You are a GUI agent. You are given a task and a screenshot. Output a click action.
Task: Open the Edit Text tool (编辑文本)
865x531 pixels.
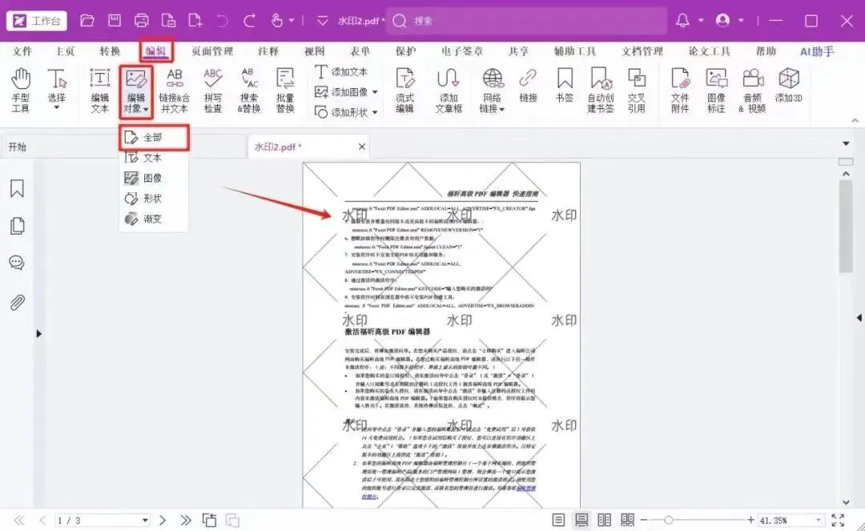100,91
